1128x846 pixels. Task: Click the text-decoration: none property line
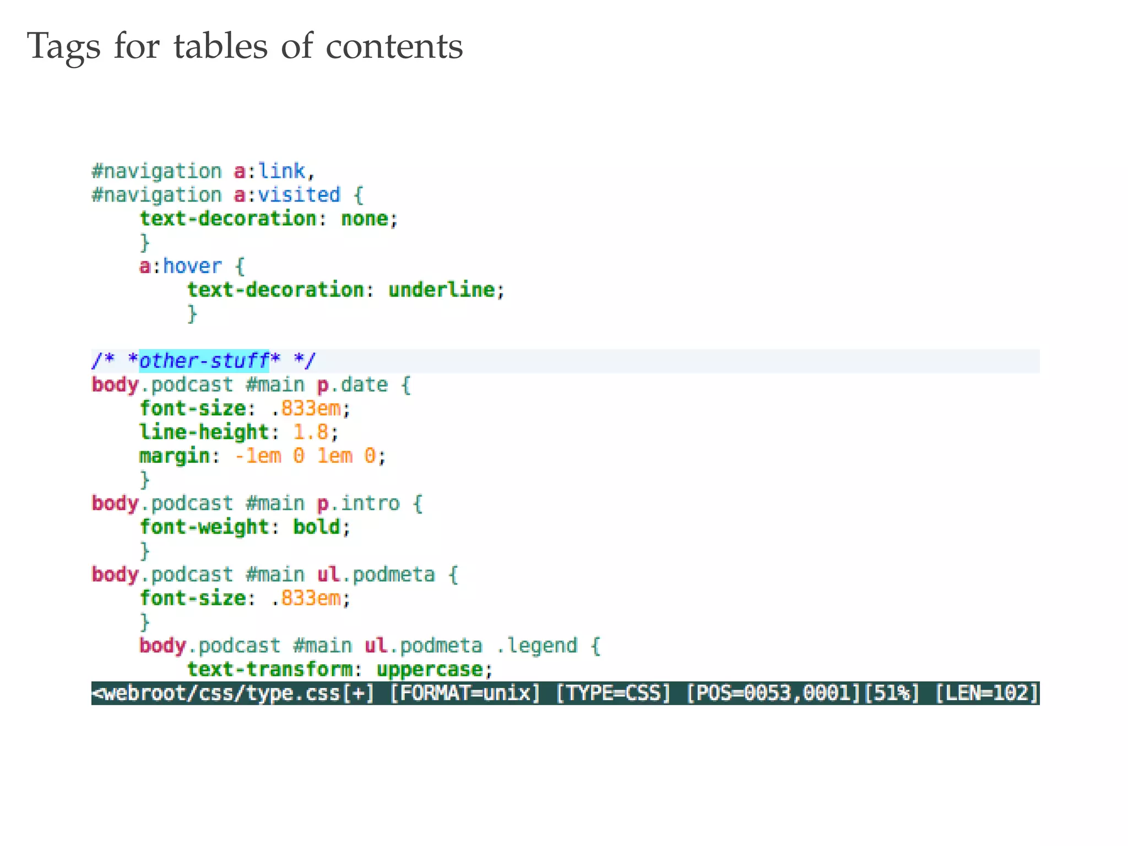pos(268,219)
